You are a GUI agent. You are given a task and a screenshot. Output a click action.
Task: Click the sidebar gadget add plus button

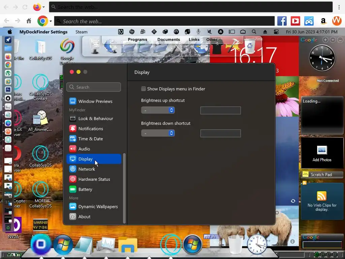click(x=325, y=40)
